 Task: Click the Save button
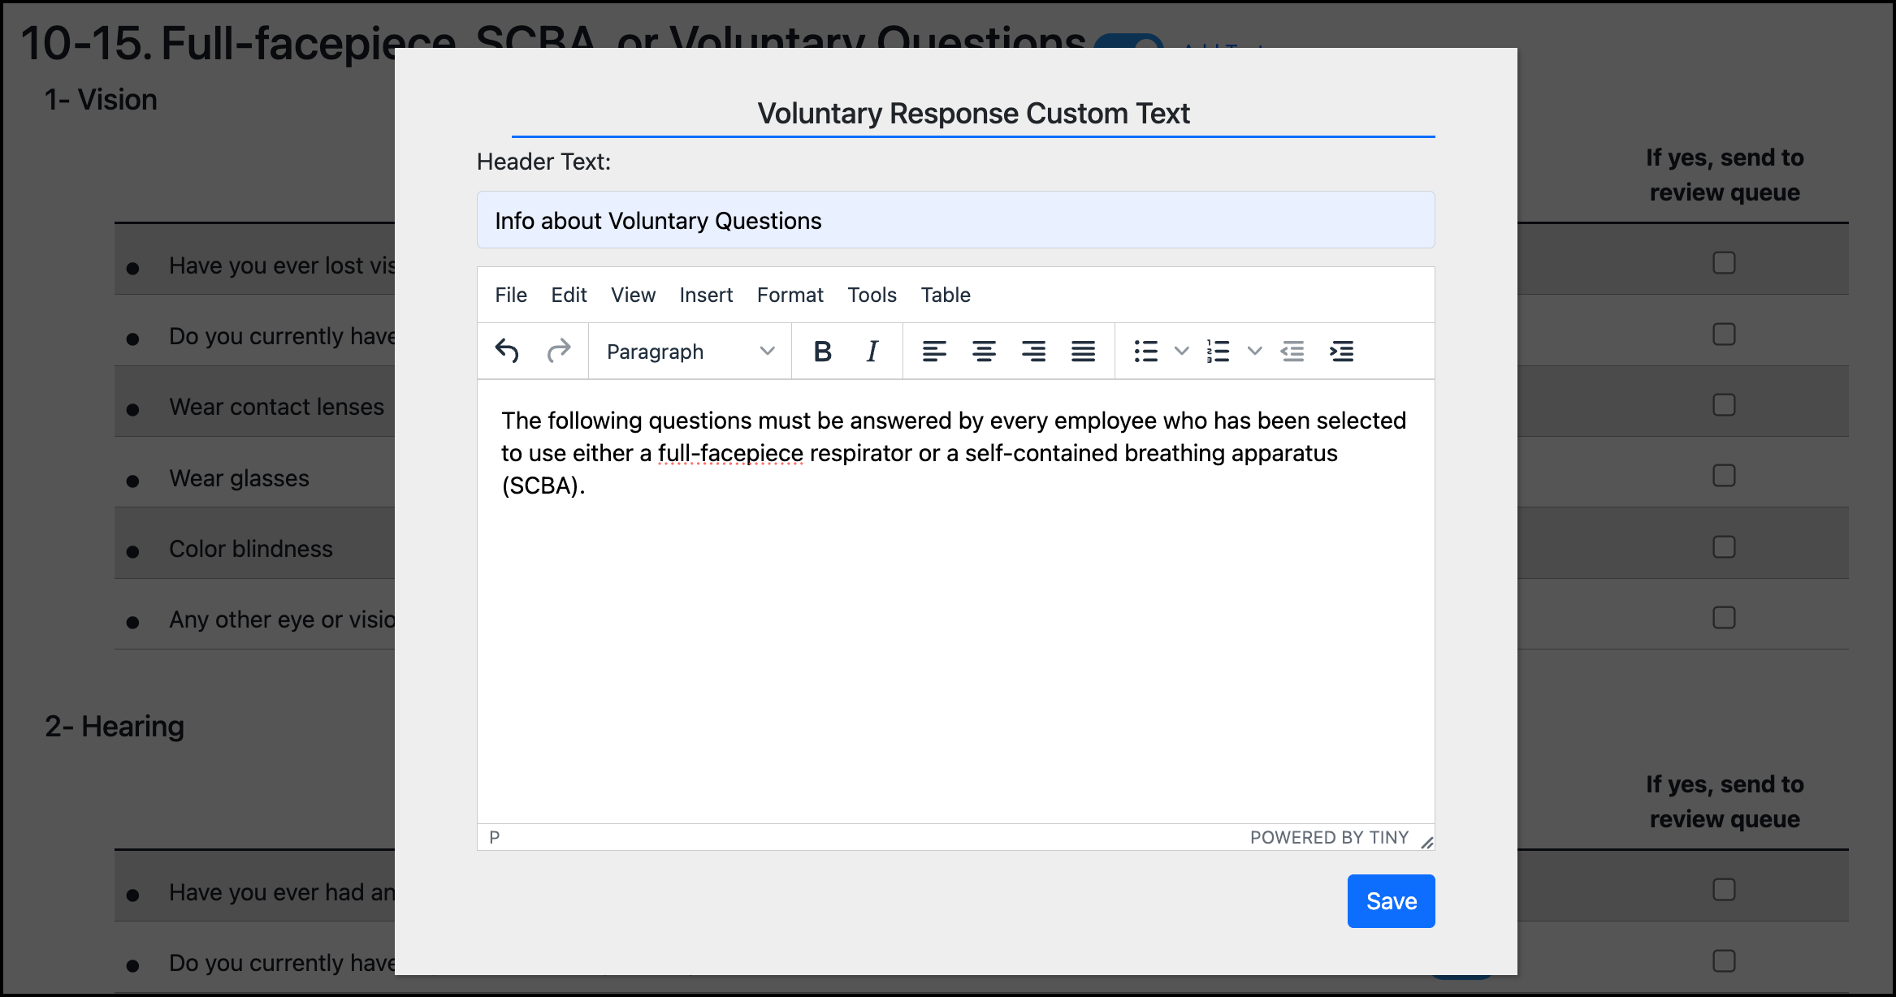click(1391, 901)
